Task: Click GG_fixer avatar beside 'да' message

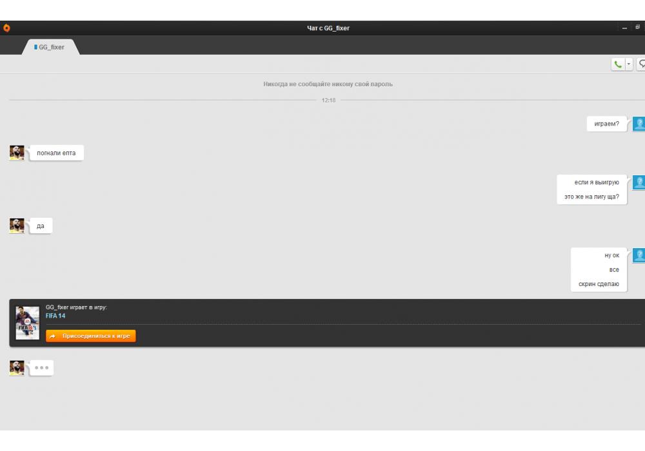Action: (17, 225)
